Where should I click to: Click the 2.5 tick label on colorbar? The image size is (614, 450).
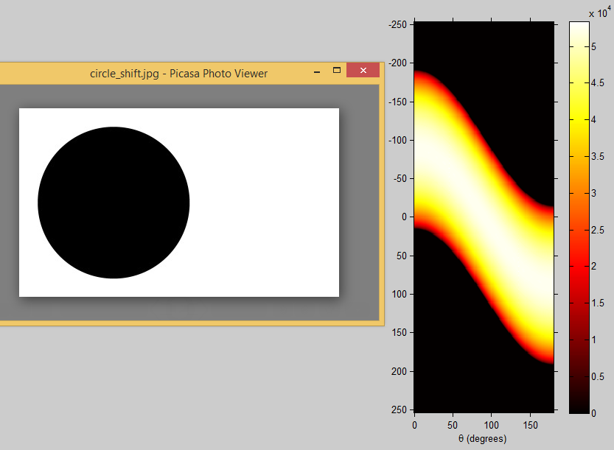point(599,231)
